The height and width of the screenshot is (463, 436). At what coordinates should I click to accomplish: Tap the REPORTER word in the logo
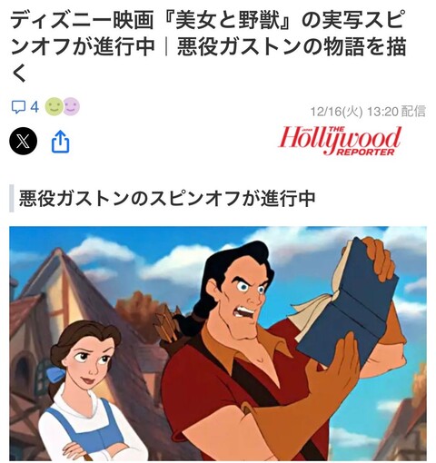365,152
